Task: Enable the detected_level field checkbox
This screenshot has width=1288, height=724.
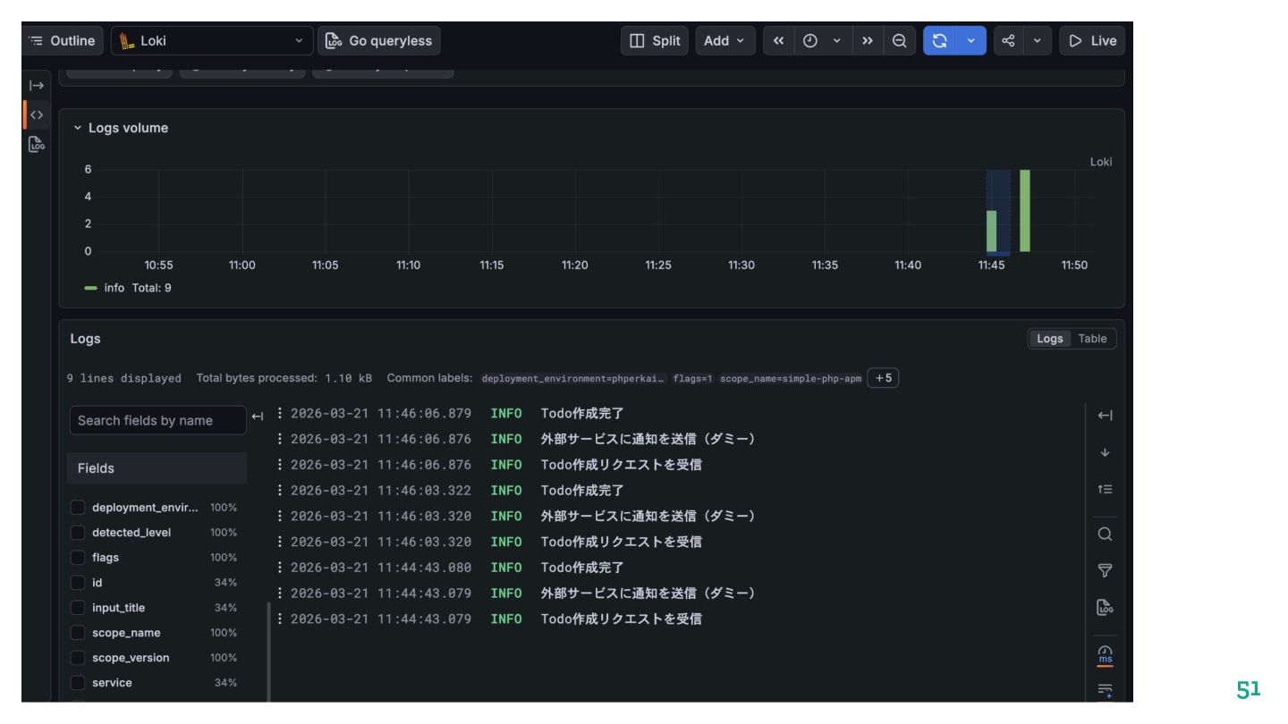Action: (78, 533)
